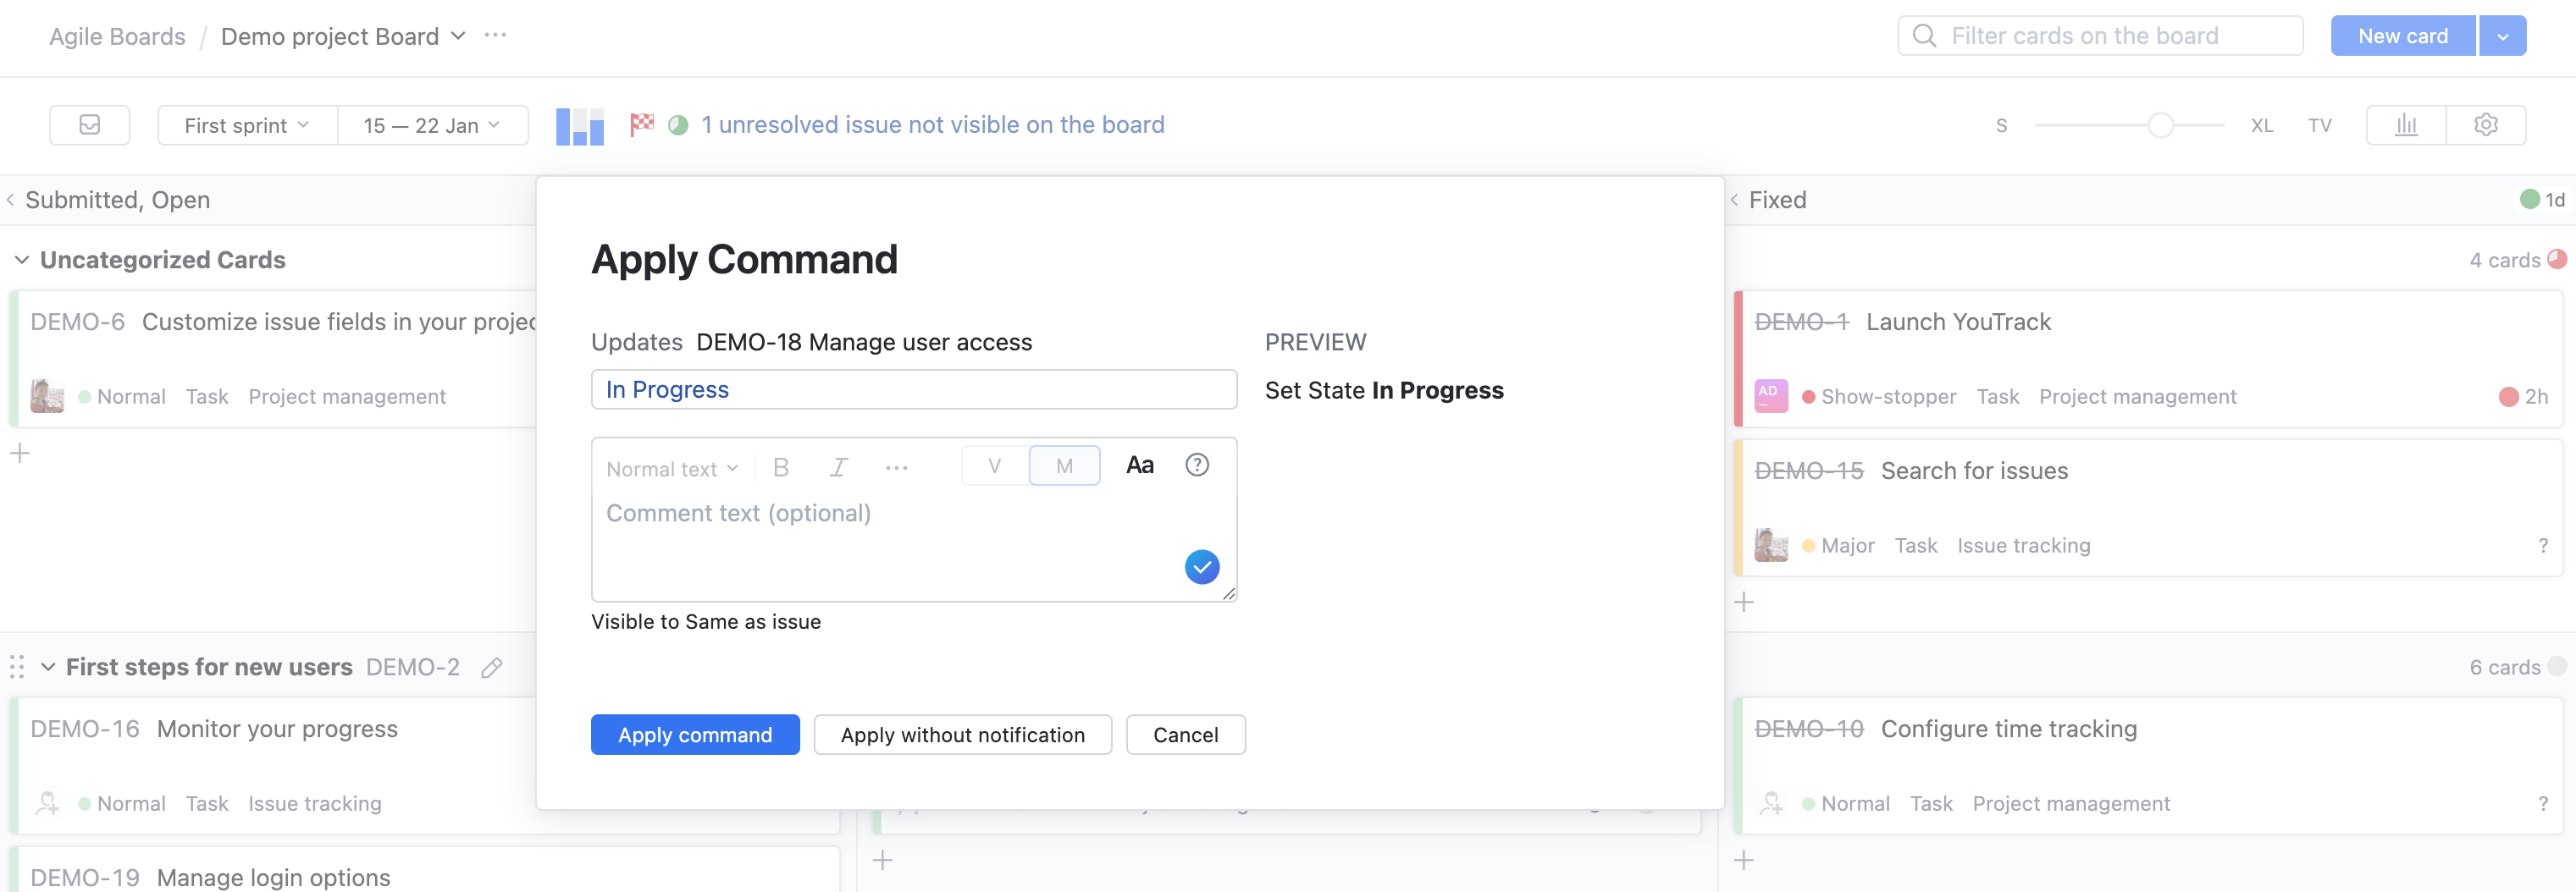
Task: Open board settings with gear icon
Action: (x=2486, y=125)
